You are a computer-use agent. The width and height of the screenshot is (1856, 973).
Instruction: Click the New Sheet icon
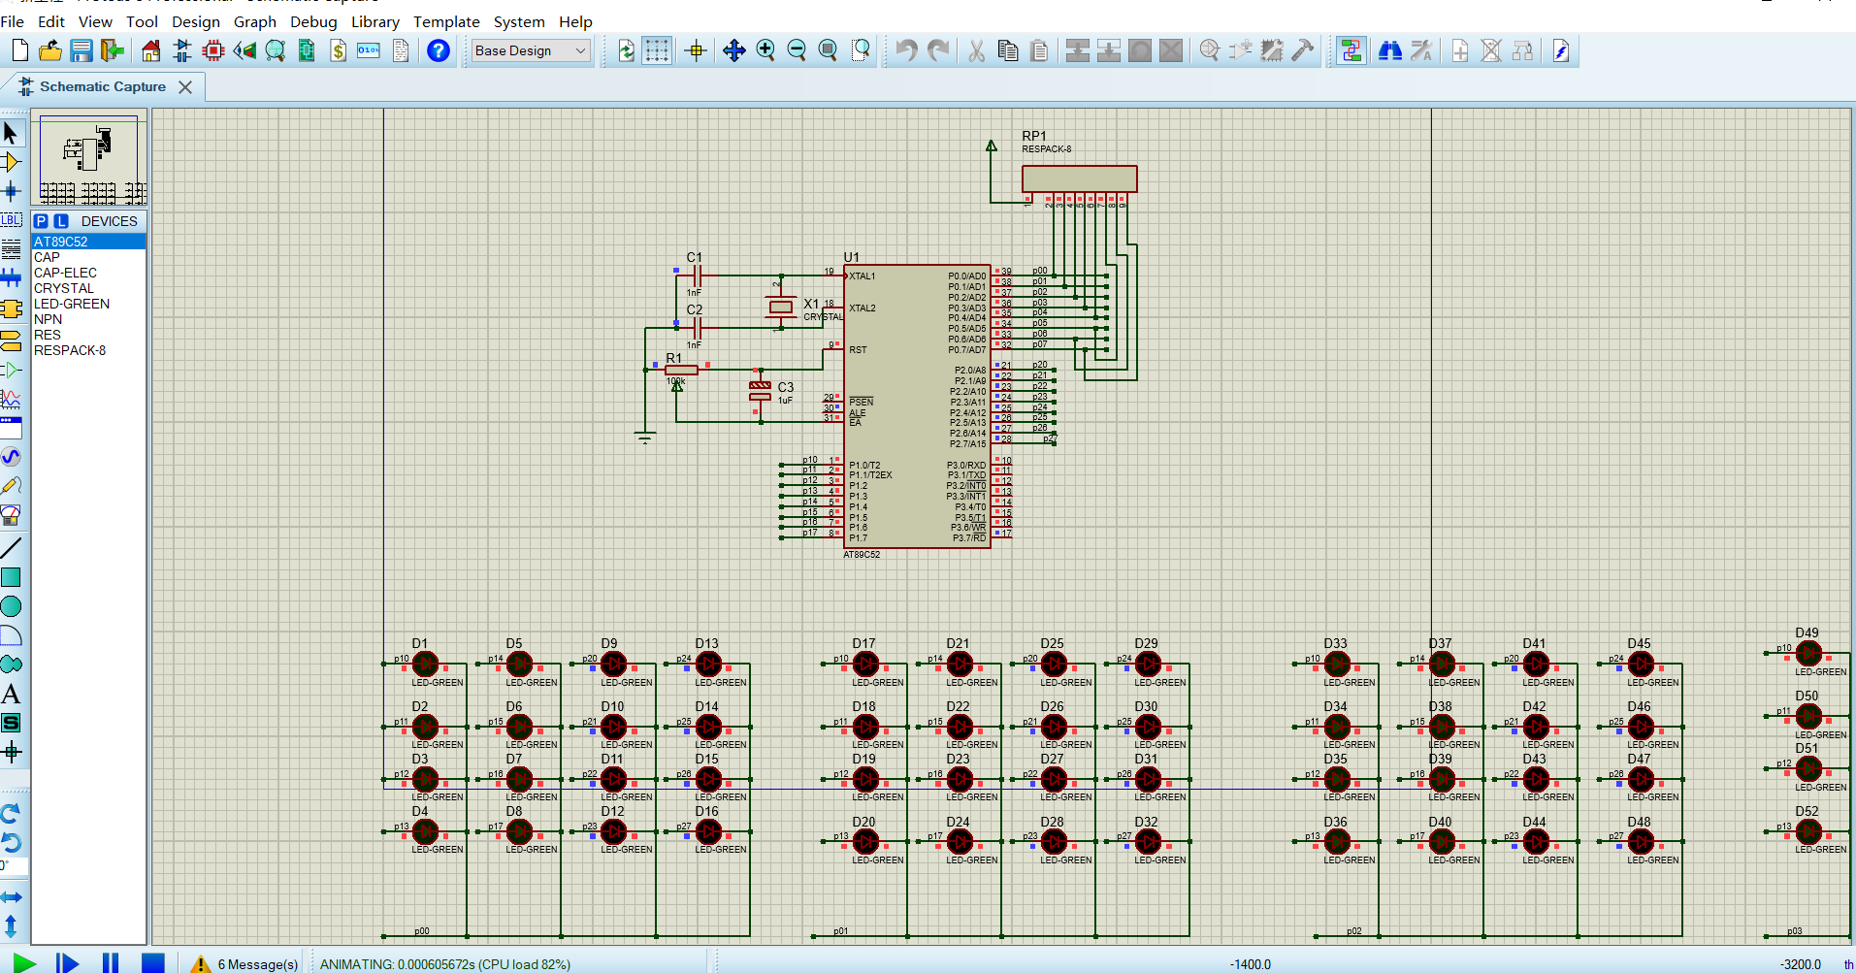pos(1460,50)
